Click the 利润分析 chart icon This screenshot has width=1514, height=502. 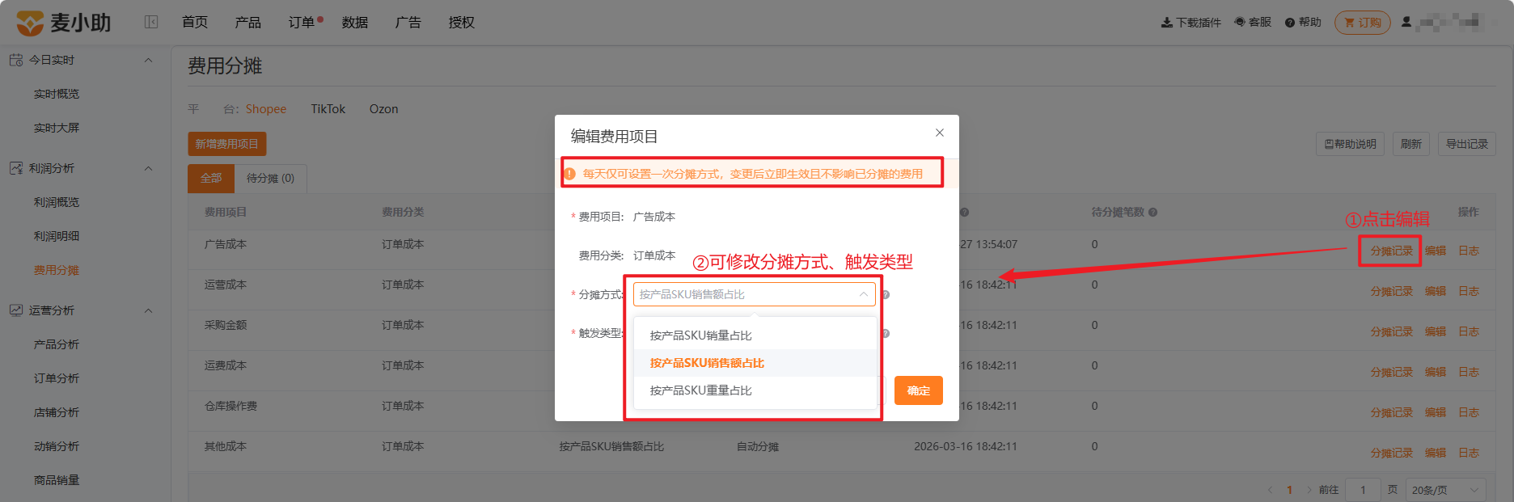coord(16,168)
